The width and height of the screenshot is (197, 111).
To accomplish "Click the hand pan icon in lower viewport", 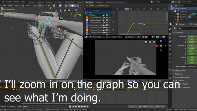I will (150, 42).
